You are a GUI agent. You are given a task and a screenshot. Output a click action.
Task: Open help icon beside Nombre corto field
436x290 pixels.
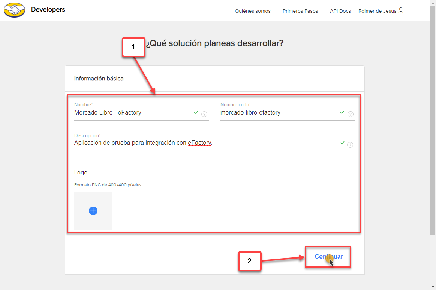350,114
